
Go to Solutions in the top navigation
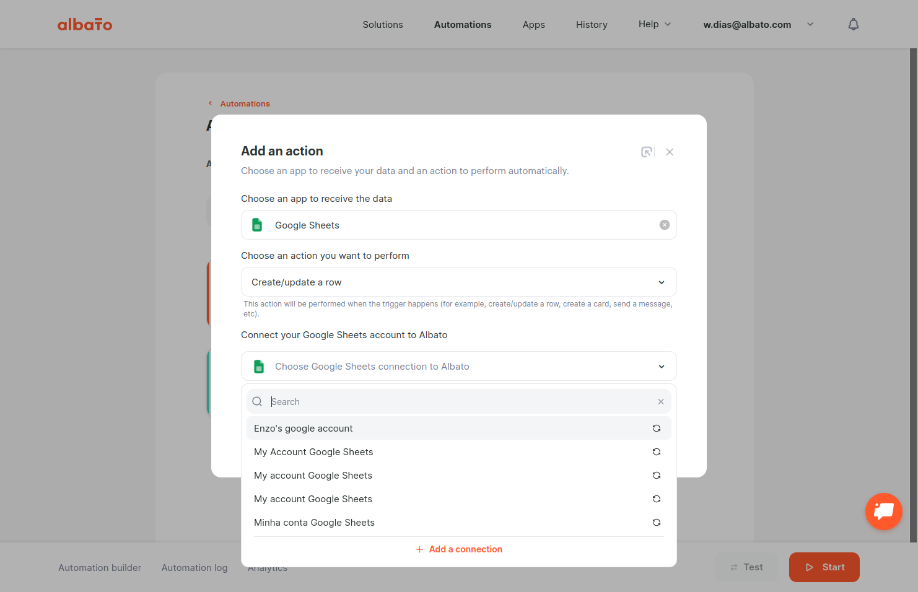(x=383, y=25)
